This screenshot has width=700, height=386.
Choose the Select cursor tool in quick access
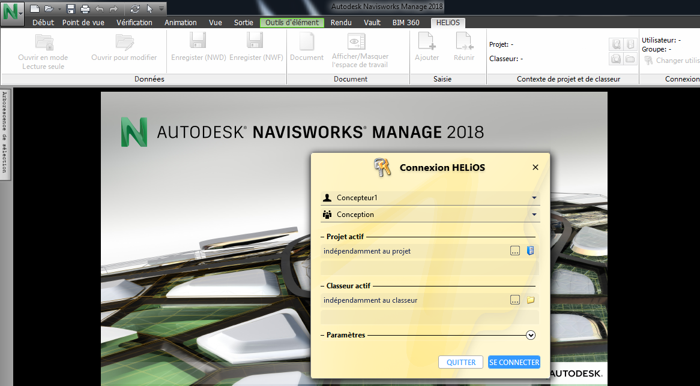pyautogui.click(x=150, y=8)
